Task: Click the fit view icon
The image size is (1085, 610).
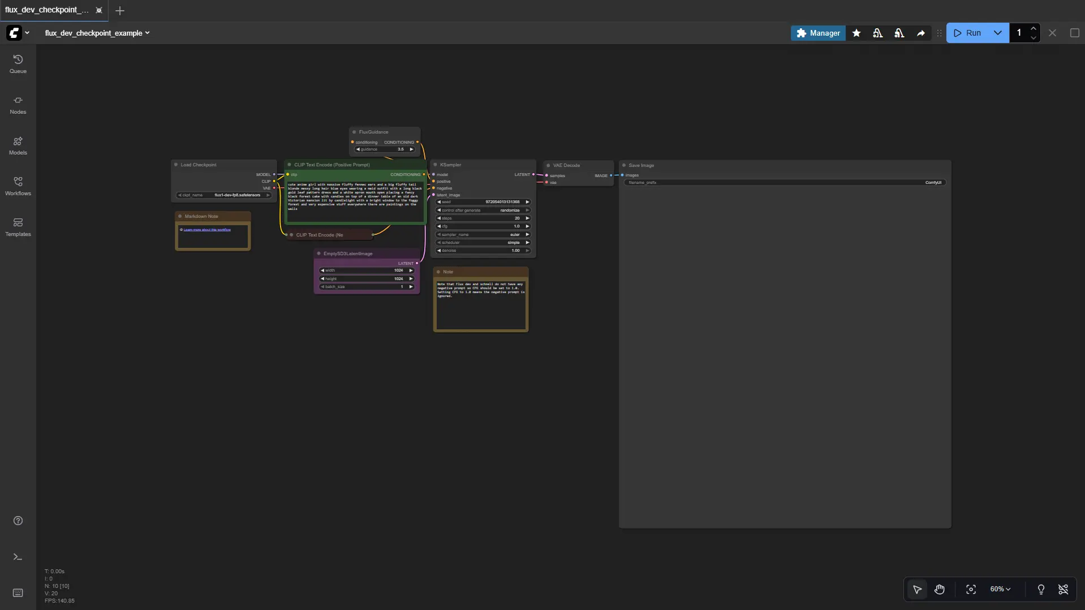Action: (971, 589)
